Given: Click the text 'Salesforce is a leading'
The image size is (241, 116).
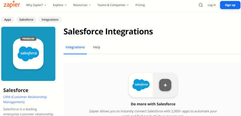Looking at the screenshot, I should pyautogui.click(x=20, y=109).
